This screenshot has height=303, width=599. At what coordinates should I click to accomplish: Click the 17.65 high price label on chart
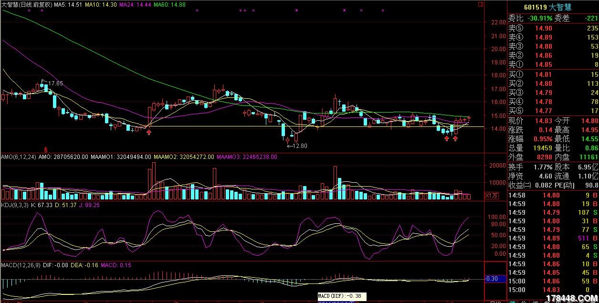[55, 83]
